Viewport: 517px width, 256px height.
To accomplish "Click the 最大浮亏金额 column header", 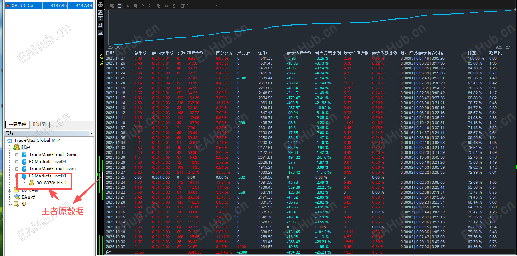I will pos(299,53).
